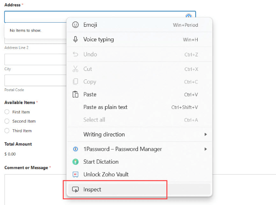The image size is (276, 205).
Task: Select the Second Item radio button
Action: pos(7,121)
